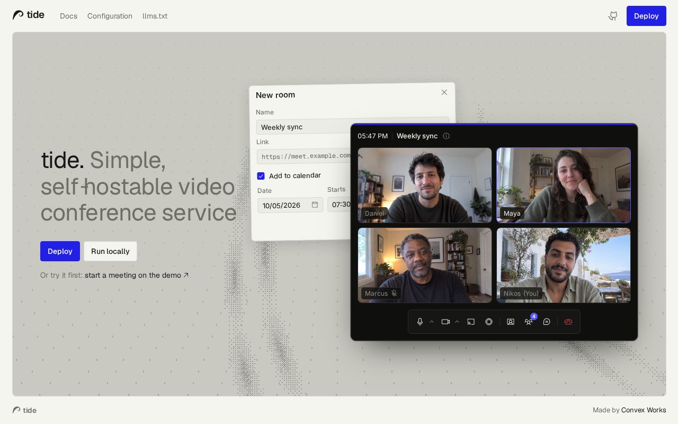
Task: Turn off the camera icon
Action: point(445,322)
